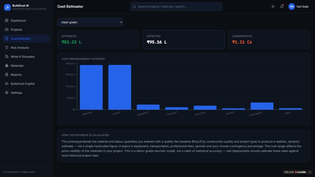Viewport: 315px width, 177px height.
Task: Click the Cost Estimator calculator icon
Action: (7, 39)
